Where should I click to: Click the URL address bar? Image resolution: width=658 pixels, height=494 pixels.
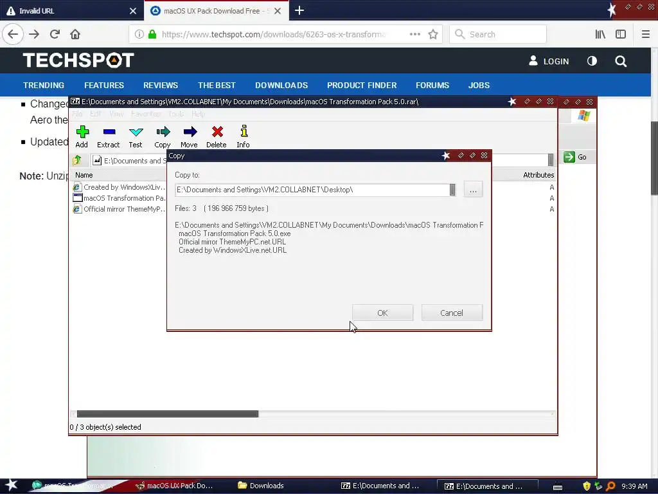272,34
